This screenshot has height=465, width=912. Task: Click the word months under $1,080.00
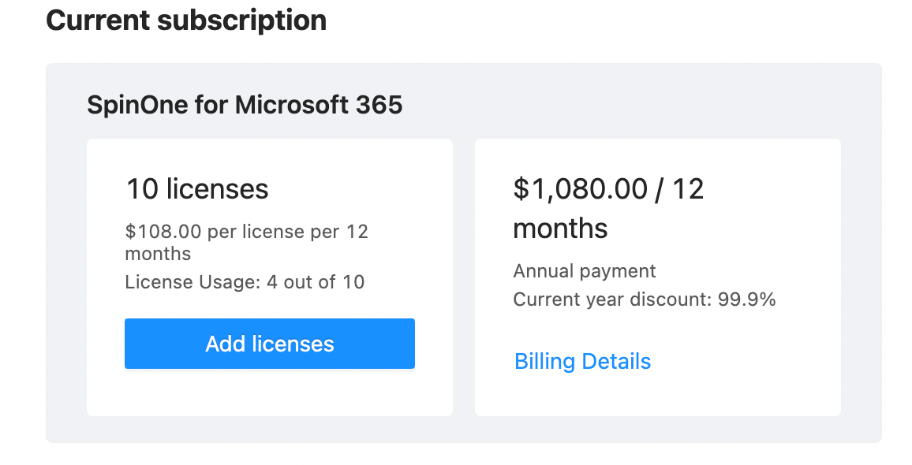click(x=560, y=229)
